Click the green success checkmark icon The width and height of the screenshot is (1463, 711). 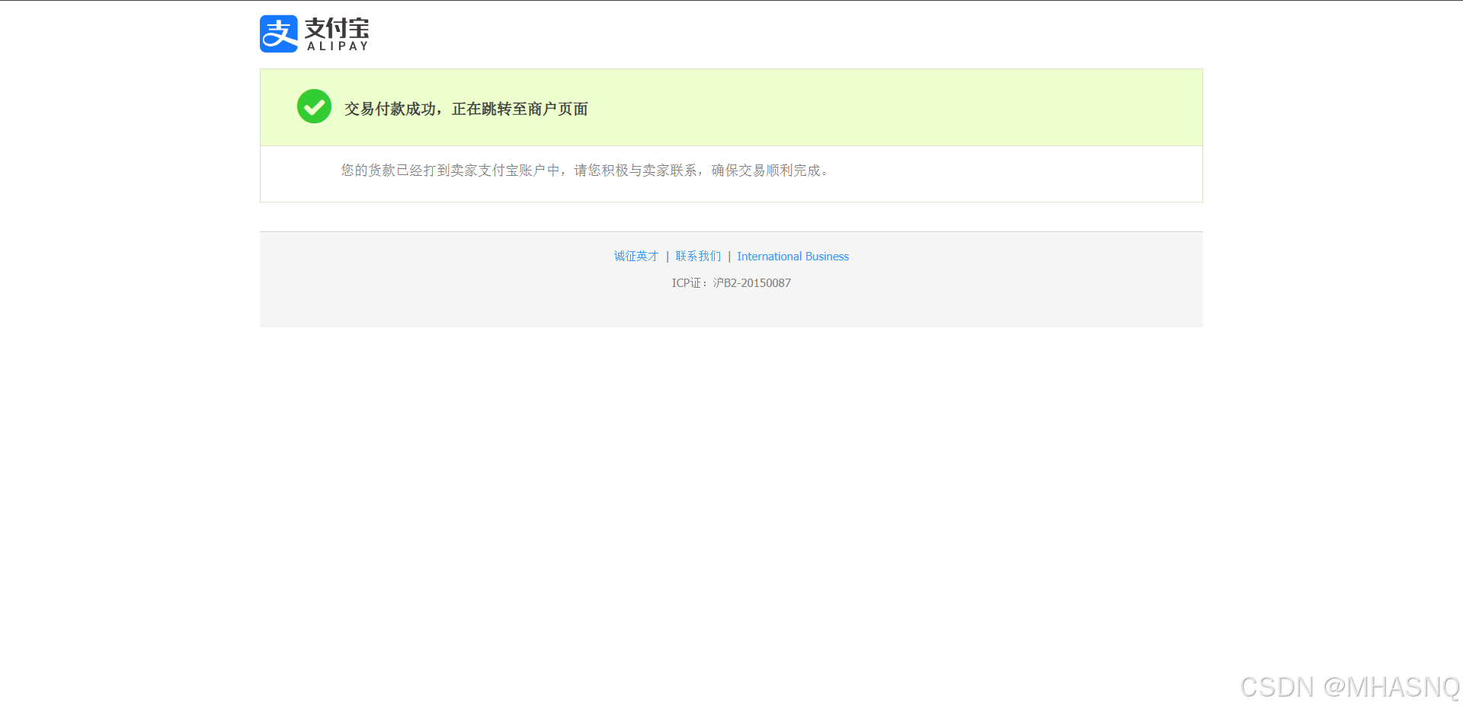tap(314, 107)
